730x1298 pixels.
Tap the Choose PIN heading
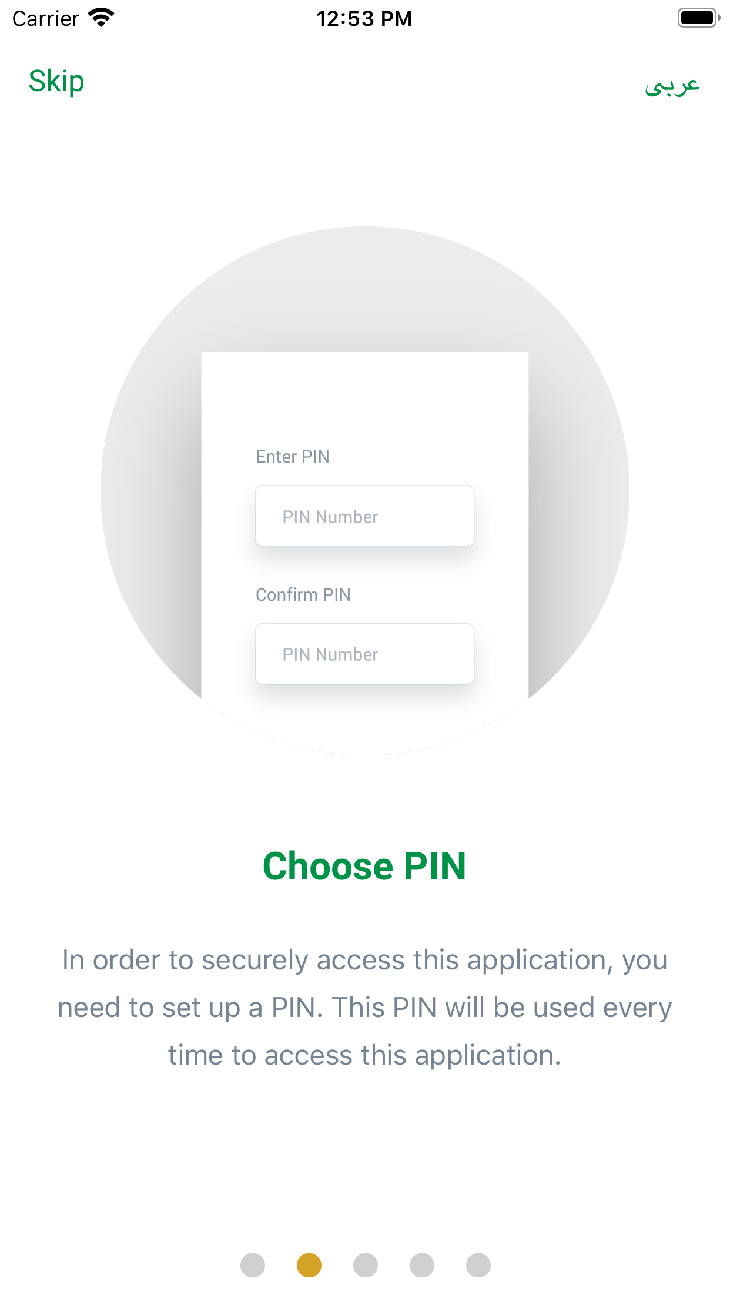coord(364,865)
